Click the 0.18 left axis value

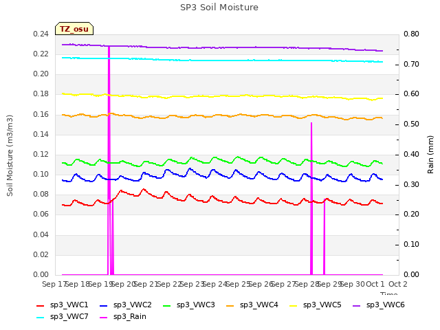click(41, 94)
